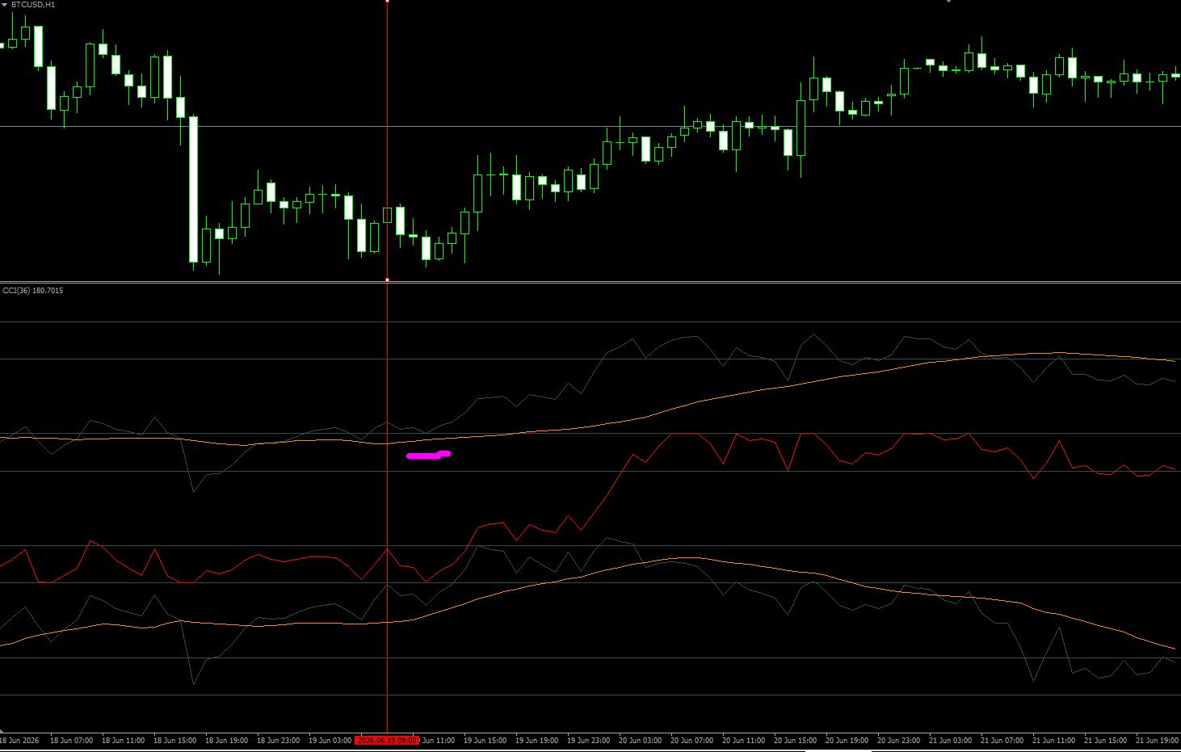Click the 21 Jun 19:00 time label
Image resolution: width=1181 pixels, height=752 pixels.
coord(1157,740)
